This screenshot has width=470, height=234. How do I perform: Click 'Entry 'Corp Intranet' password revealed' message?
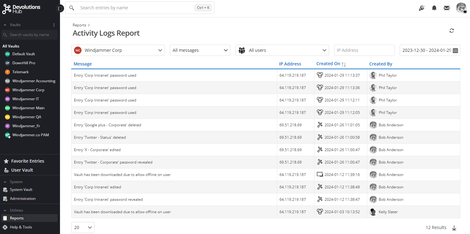point(109,200)
